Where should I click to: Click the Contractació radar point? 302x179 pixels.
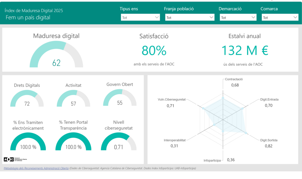pos(223,98)
